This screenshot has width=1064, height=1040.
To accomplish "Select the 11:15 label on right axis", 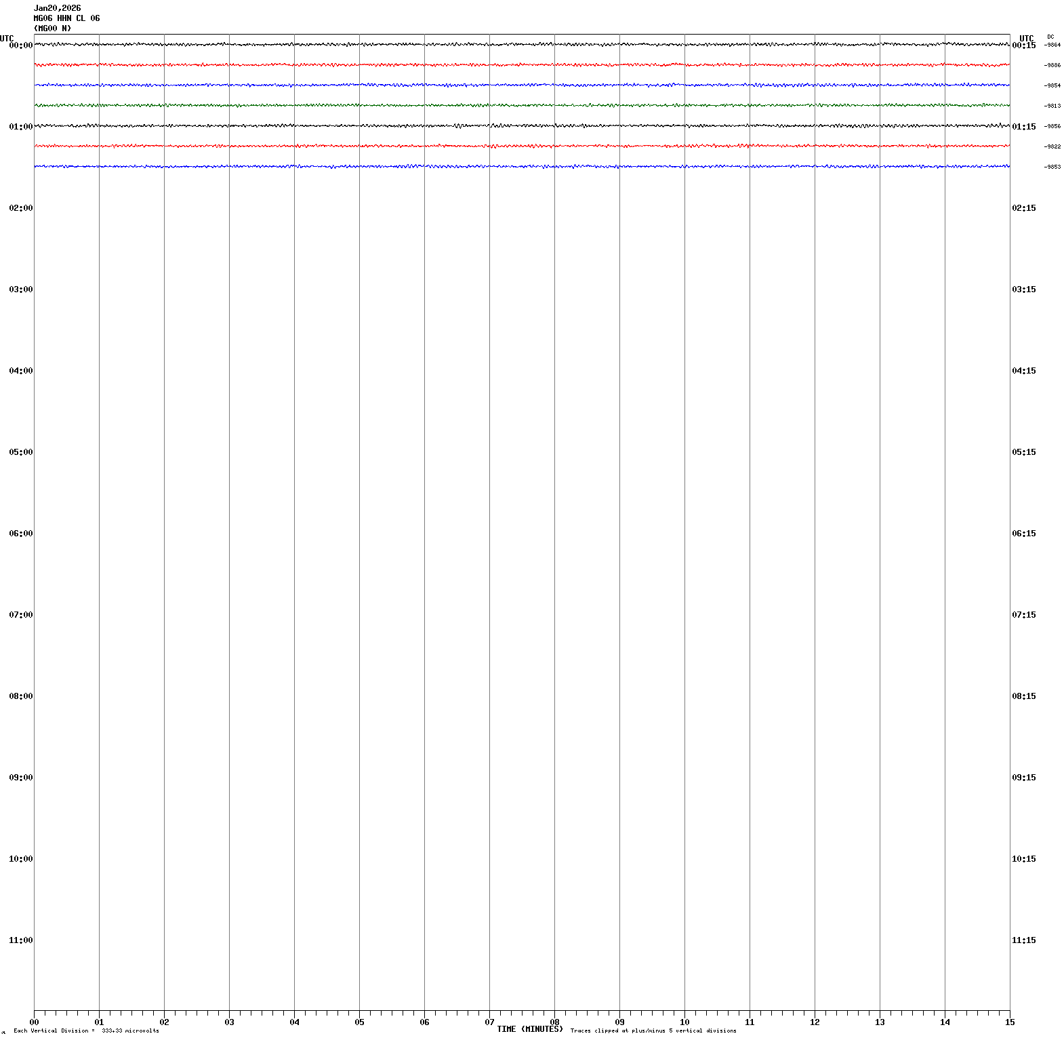I will click(1023, 940).
